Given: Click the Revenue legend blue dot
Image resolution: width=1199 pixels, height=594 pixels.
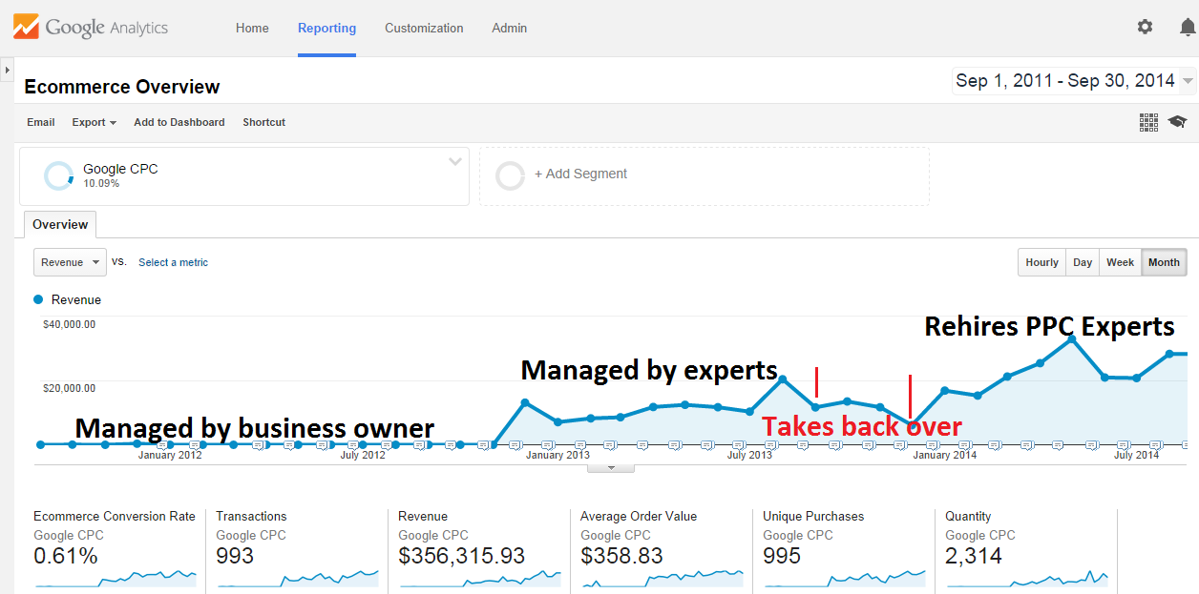Looking at the screenshot, I should point(38,299).
